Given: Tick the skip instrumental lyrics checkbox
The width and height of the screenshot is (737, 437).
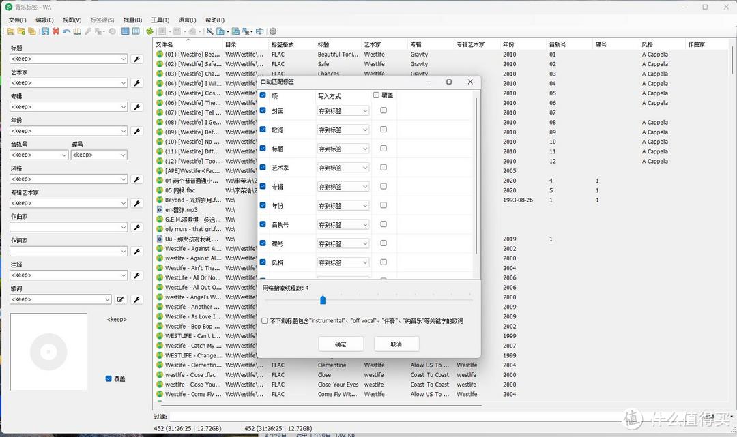Looking at the screenshot, I should [x=265, y=321].
